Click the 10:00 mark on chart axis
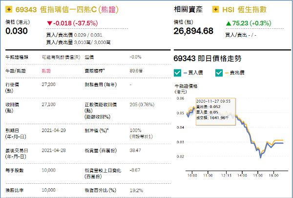Viewport: 293px width, 198px height. (192, 176)
